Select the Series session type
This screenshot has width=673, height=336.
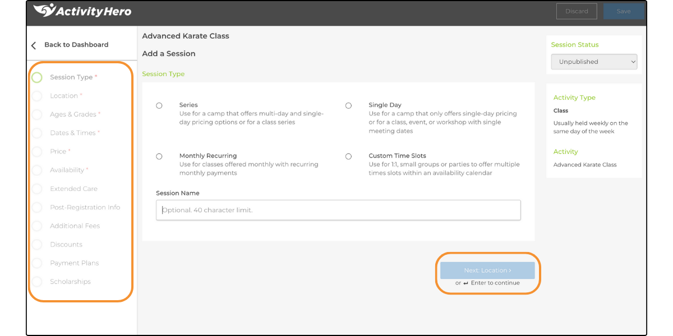[x=159, y=105]
